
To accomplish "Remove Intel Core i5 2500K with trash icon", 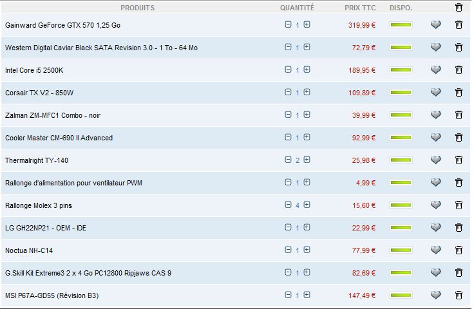I will 459,70.
